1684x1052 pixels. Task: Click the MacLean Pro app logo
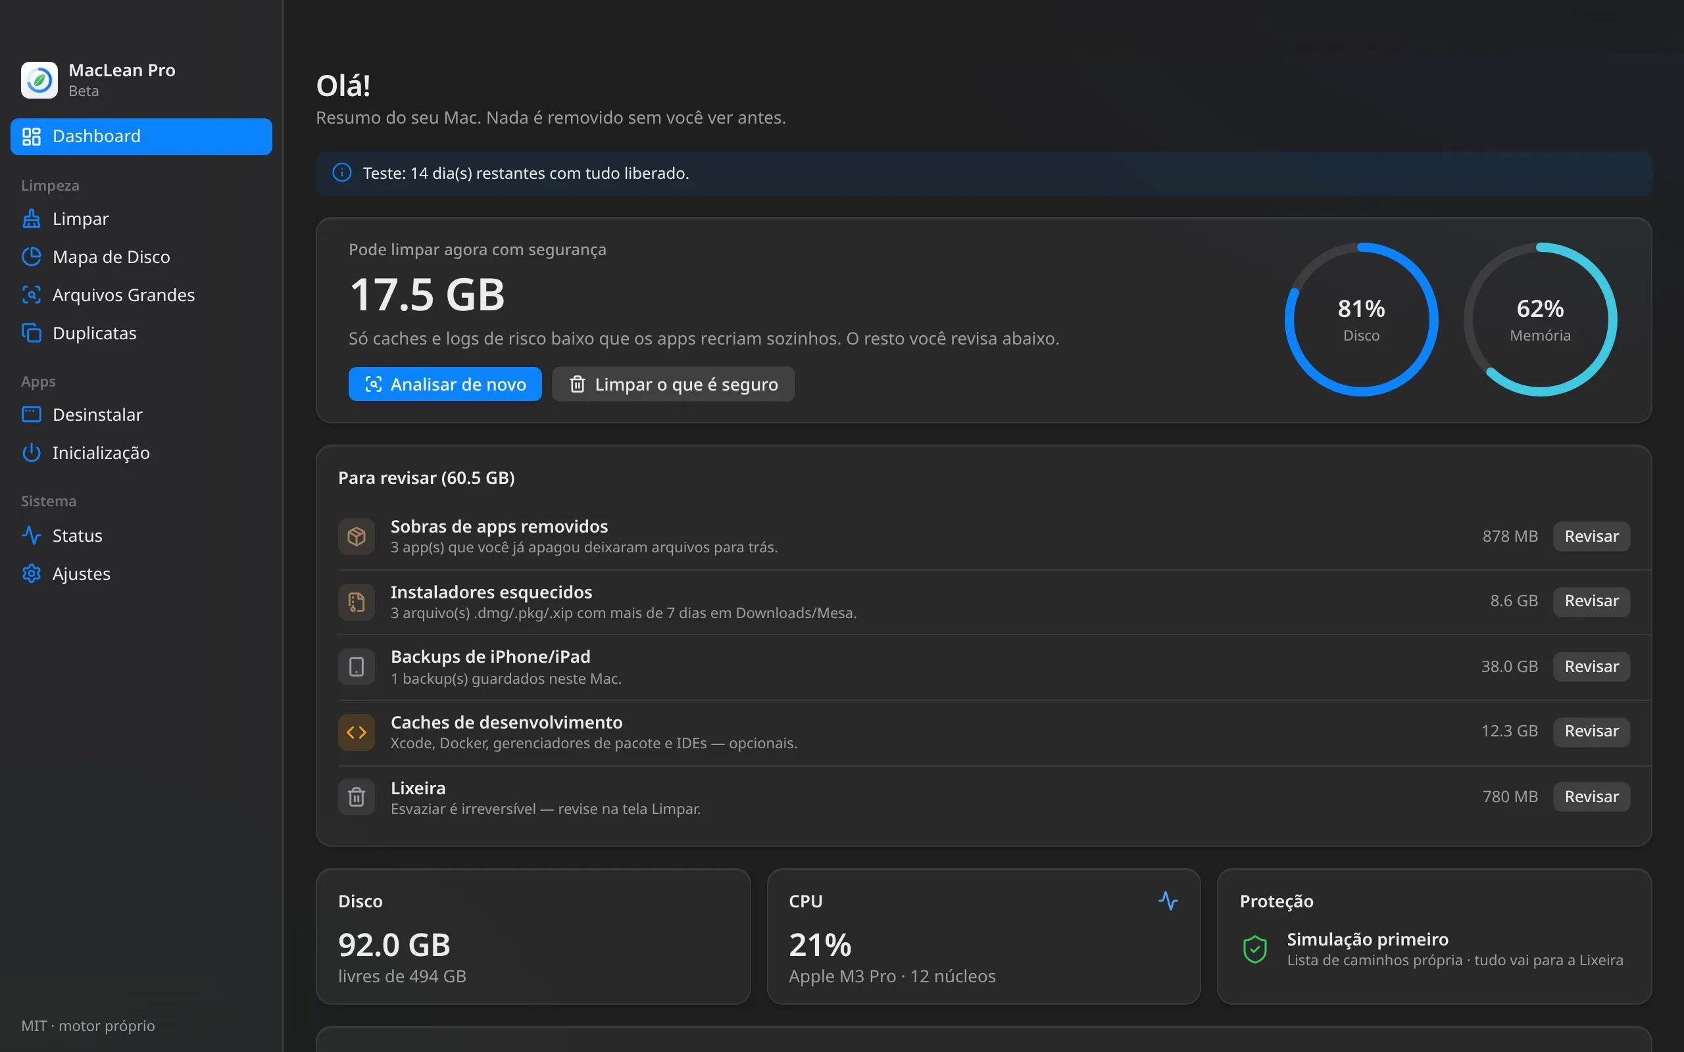pos(39,80)
